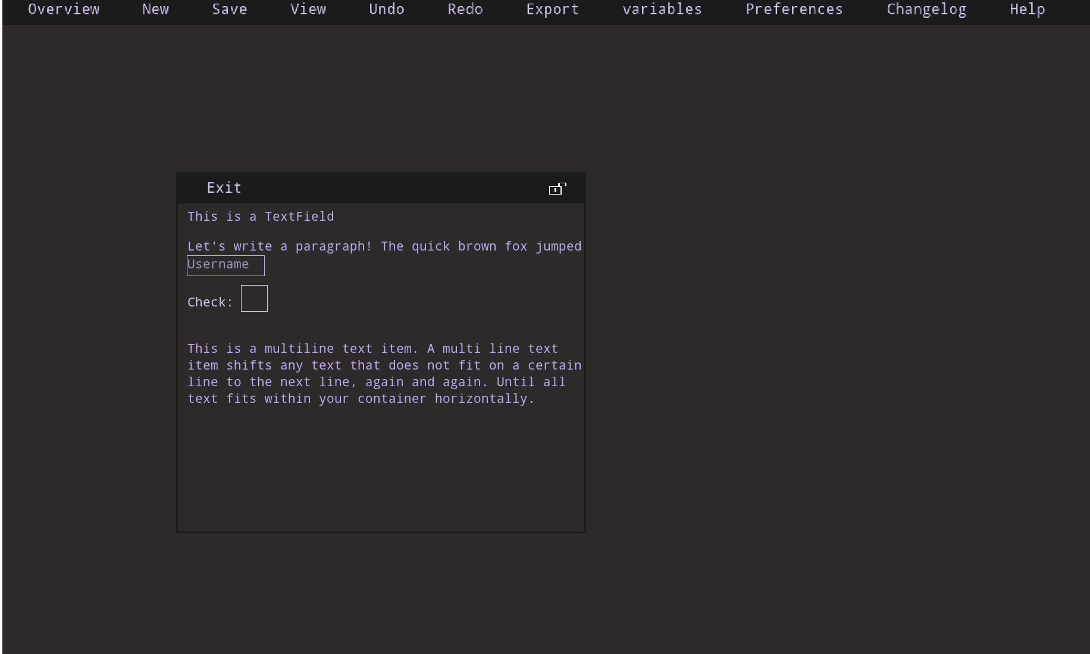Open the View menu

pos(308,9)
